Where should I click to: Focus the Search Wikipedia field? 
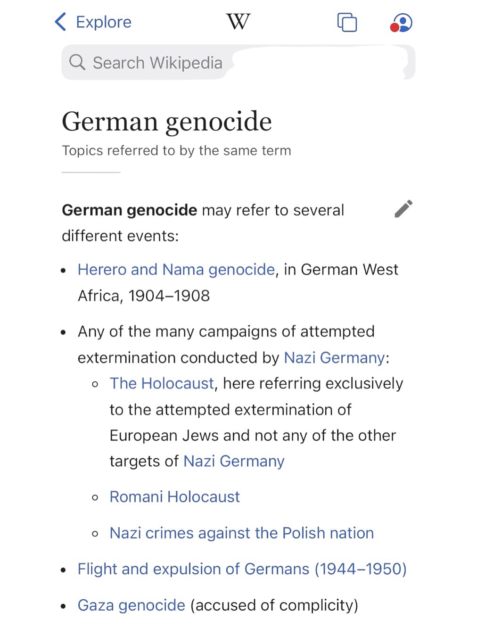pyautogui.click(x=238, y=62)
